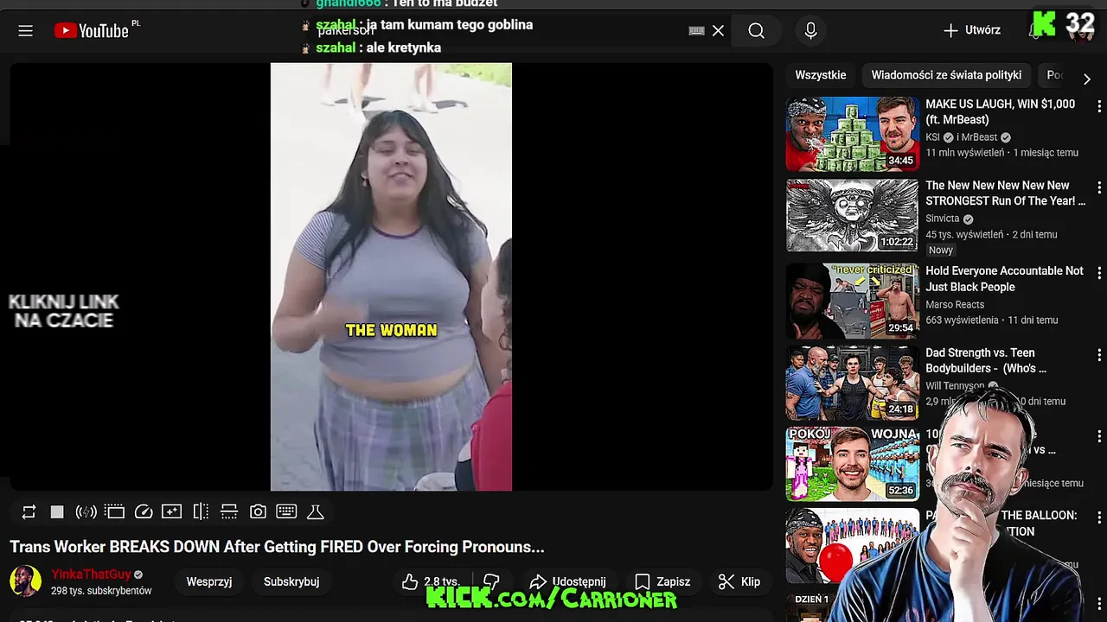
Task: Click the Wesprzyj button
Action: (x=209, y=581)
